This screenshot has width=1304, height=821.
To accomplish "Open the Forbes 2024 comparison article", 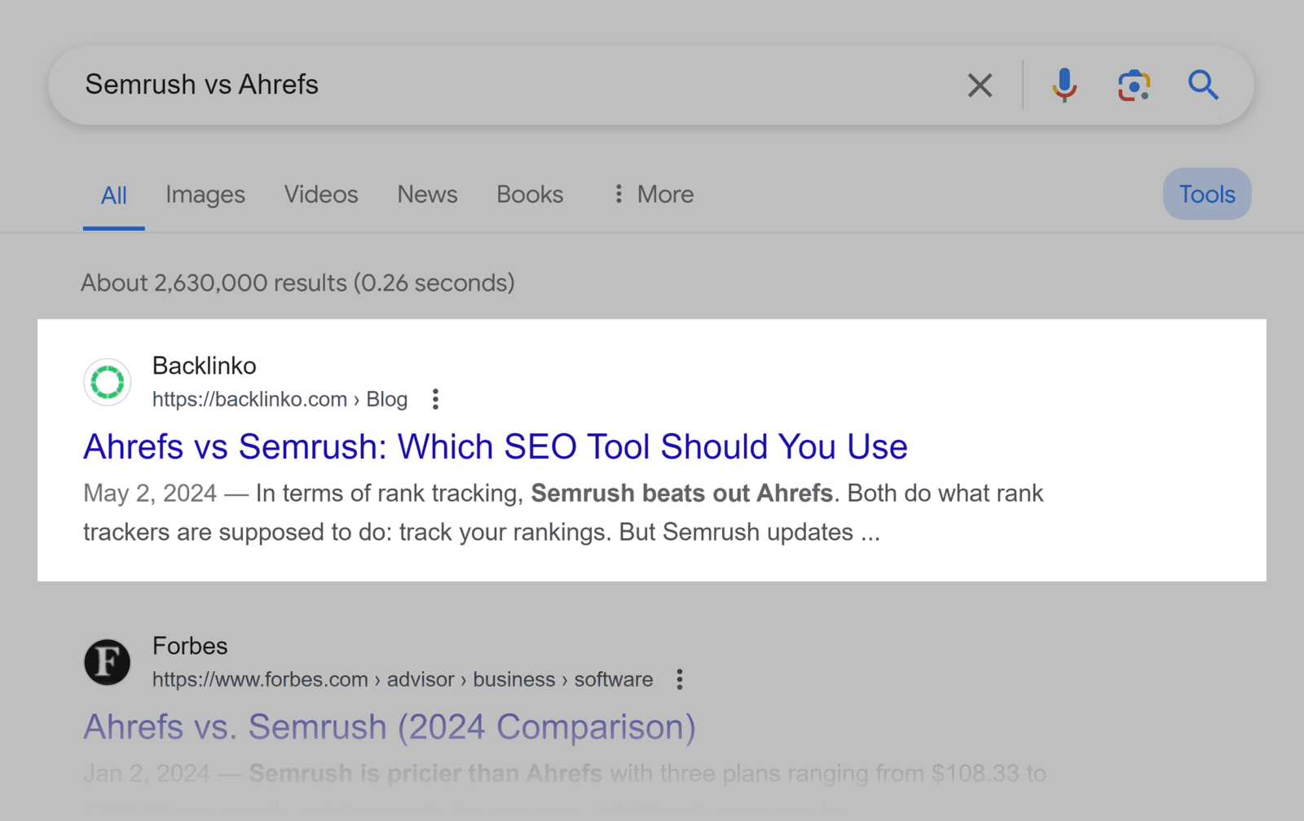I will [x=390, y=727].
